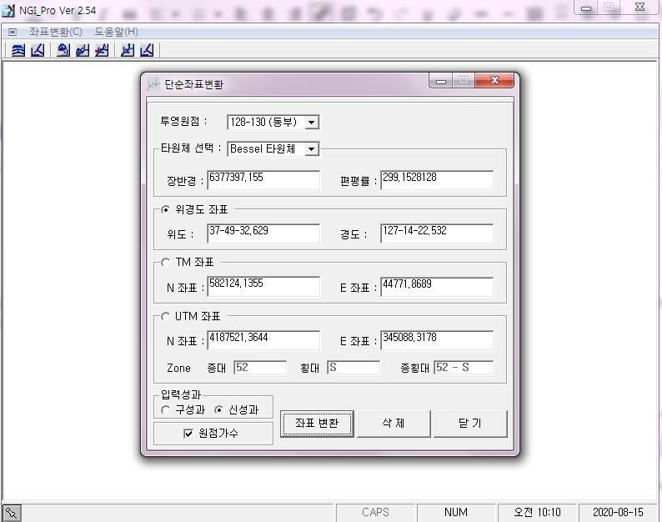Open the 도움말(H) menu
The width and height of the screenshot is (662, 522).
pyautogui.click(x=116, y=32)
